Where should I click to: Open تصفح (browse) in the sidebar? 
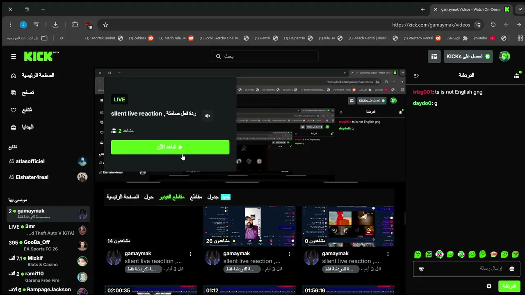(x=23, y=93)
